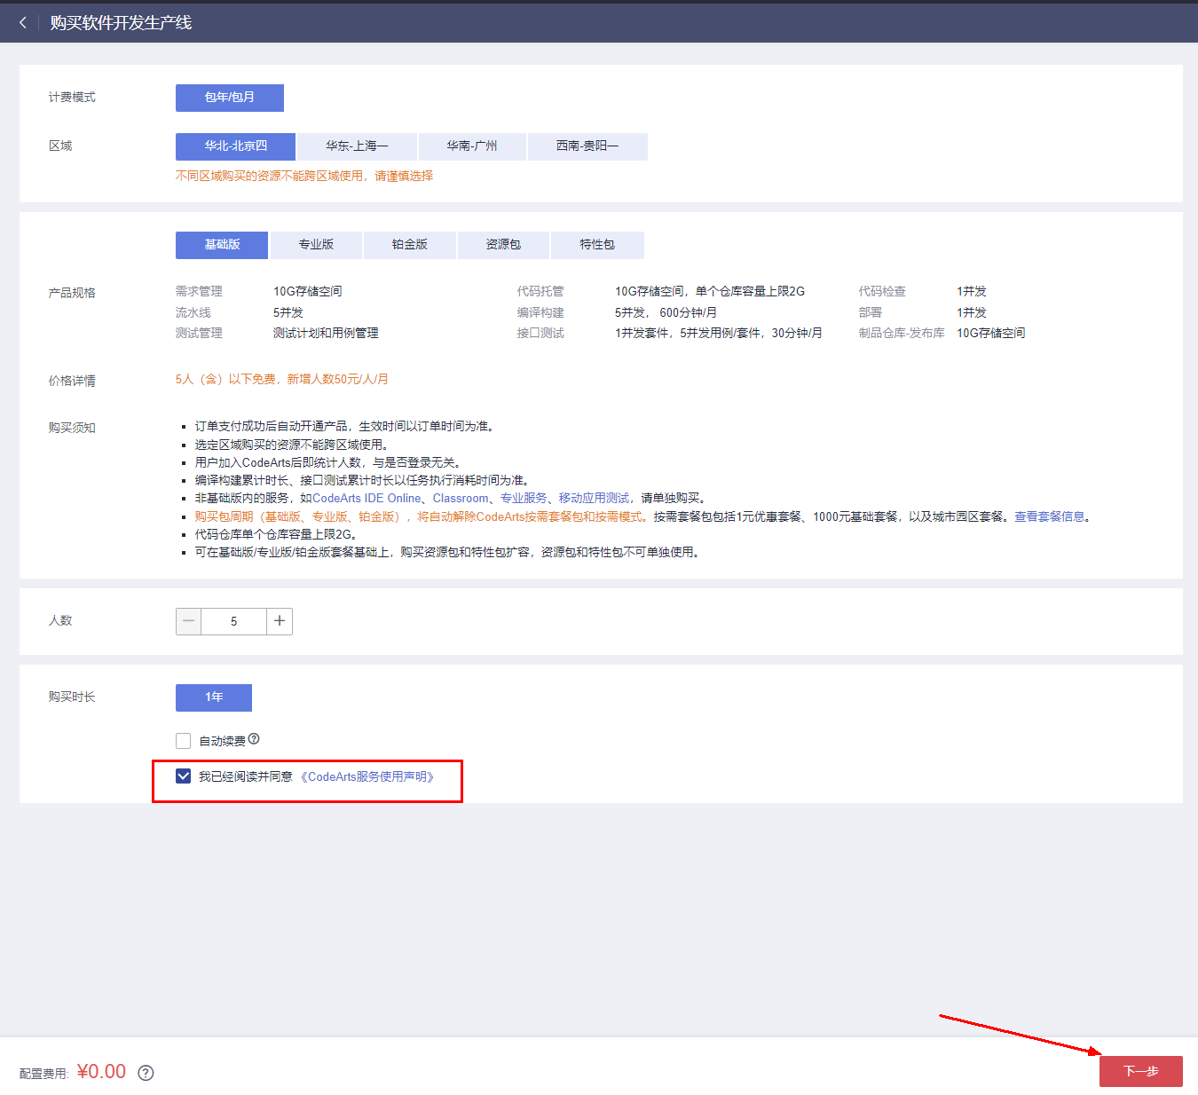Screen dimensions: 1198x1095
Task: Click the 代码托管 spec label
Action: click(x=540, y=291)
